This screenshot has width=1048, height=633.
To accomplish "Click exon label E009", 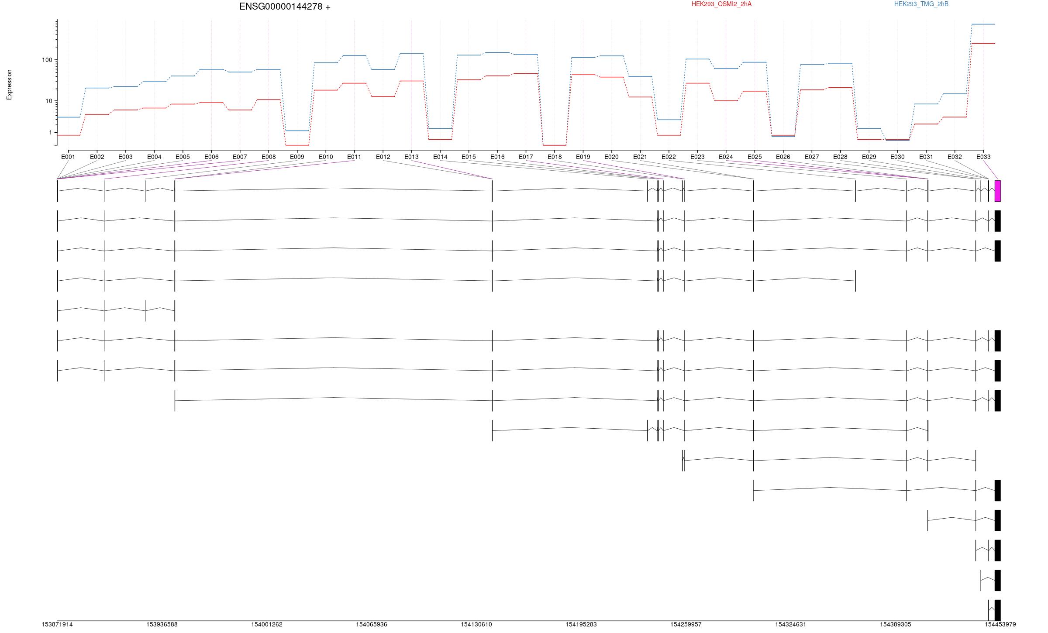I will (x=297, y=157).
